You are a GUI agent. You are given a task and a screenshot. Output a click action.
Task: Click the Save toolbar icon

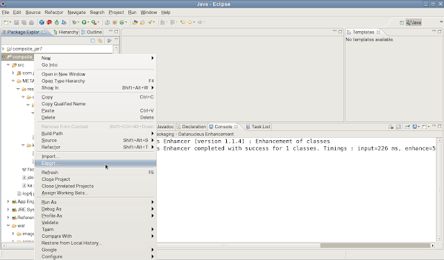click(17, 22)
